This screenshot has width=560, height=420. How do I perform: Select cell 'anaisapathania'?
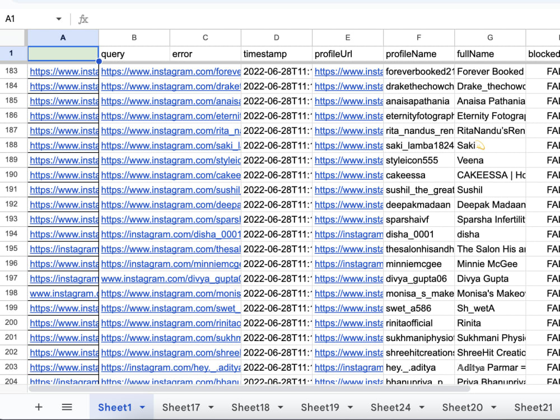(418, 101)
